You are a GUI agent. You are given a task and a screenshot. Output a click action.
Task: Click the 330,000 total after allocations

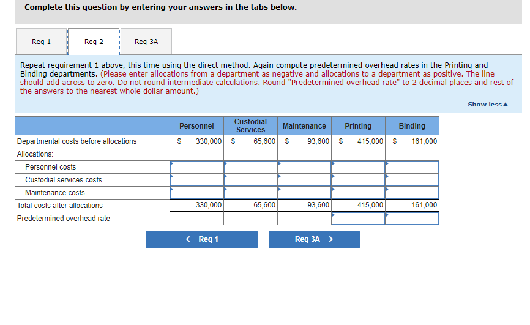209,205
